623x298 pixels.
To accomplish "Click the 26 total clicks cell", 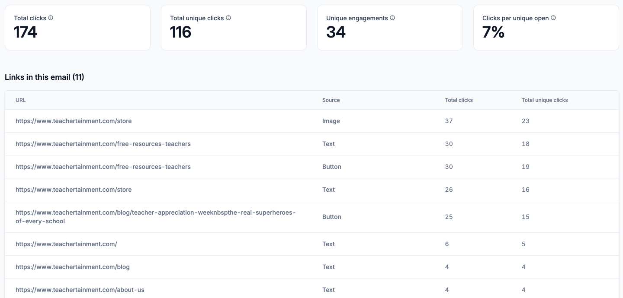I will click(x=449, y=190).
